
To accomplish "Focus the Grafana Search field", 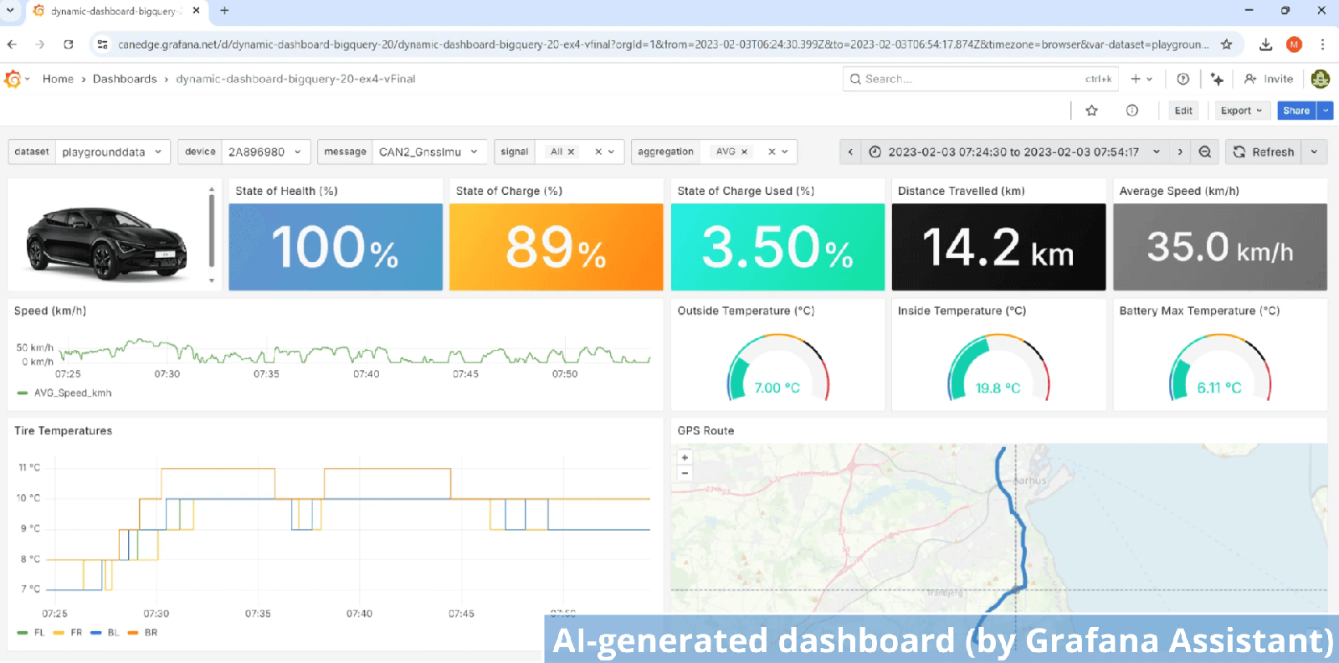I will pyautogui.click(x=981, y=79).
